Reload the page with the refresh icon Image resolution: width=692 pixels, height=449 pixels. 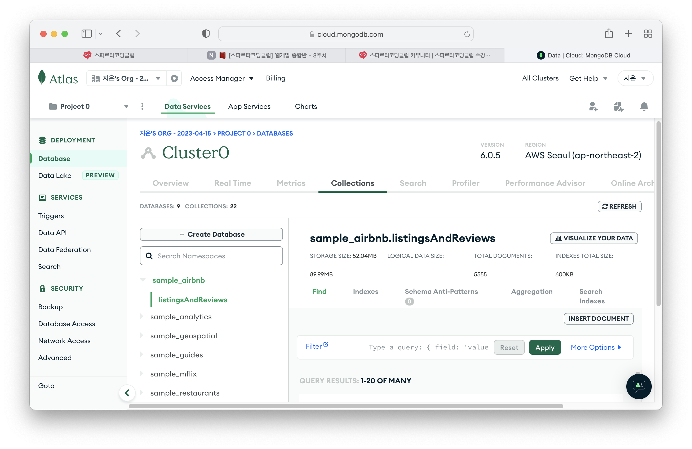pos(467,34)
